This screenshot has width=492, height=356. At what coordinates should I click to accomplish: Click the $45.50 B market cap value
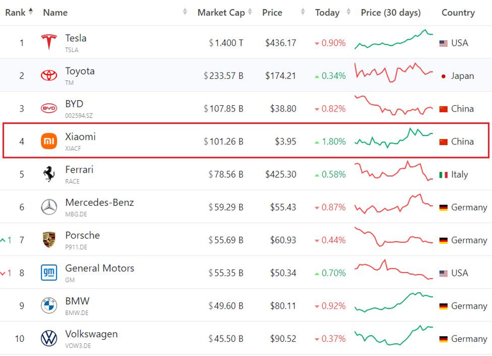tap(226, 339)
